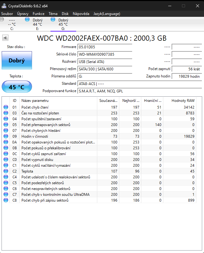This screenshot has height=253, width=204.
Task: Select drive C: with unknown temperature
Action: [12, 24]
